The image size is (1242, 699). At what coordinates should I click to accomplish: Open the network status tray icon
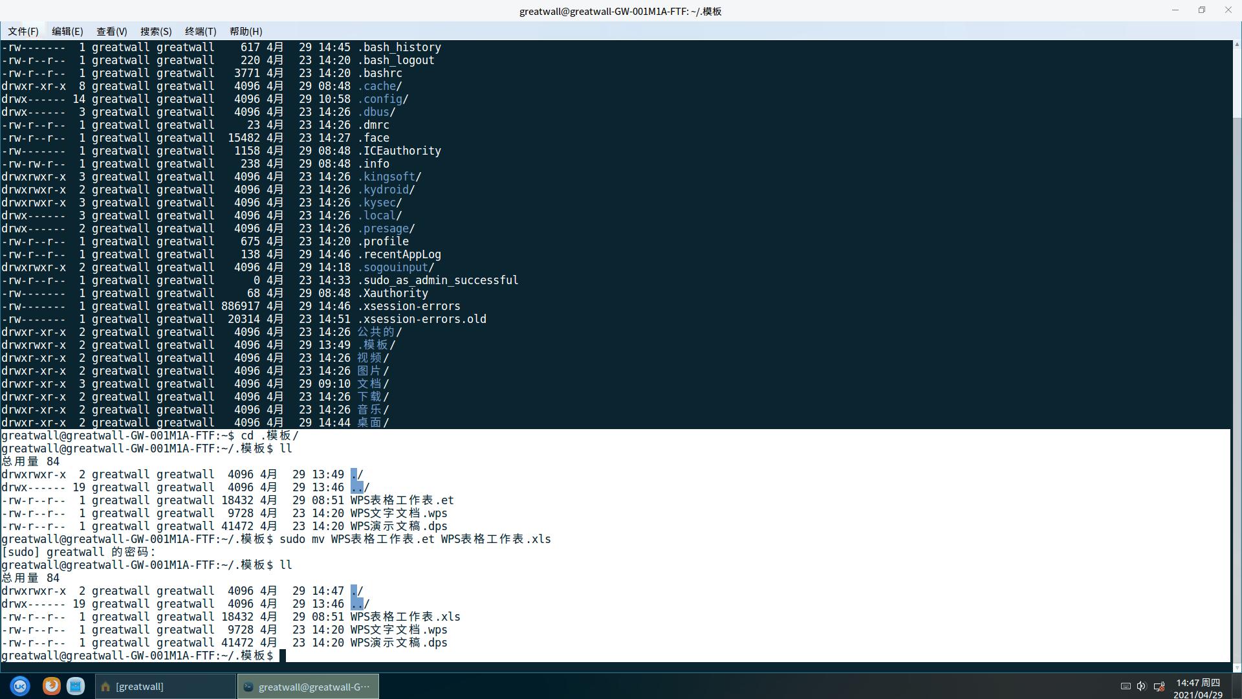pyautogui.click(x=1159, y=686)
